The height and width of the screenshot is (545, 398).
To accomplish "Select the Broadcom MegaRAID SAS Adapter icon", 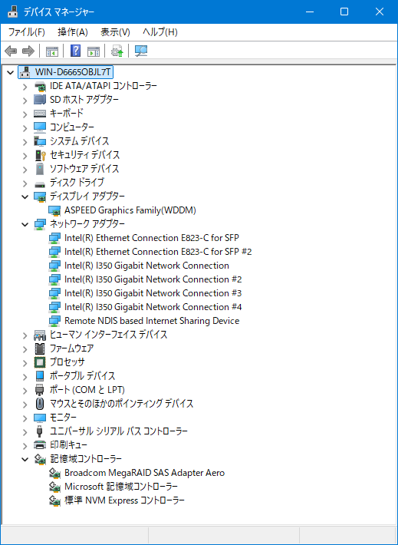I will [54, 473].
